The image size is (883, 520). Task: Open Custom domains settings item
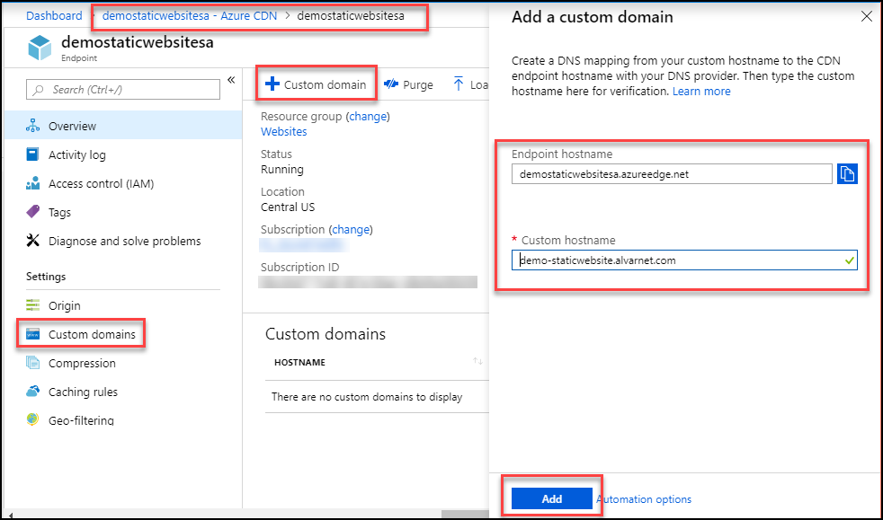click(92, 334)
